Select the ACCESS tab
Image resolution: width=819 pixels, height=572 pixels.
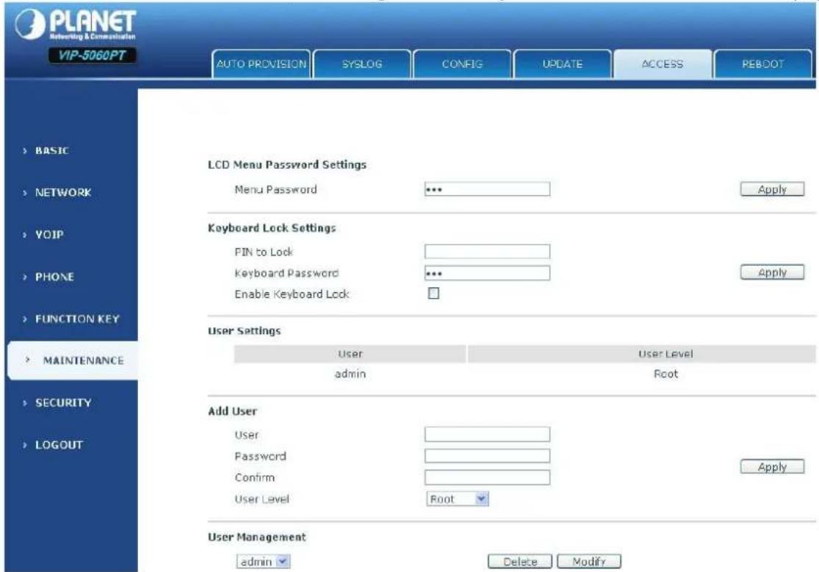pyautogui.click(x=663, y=65)
